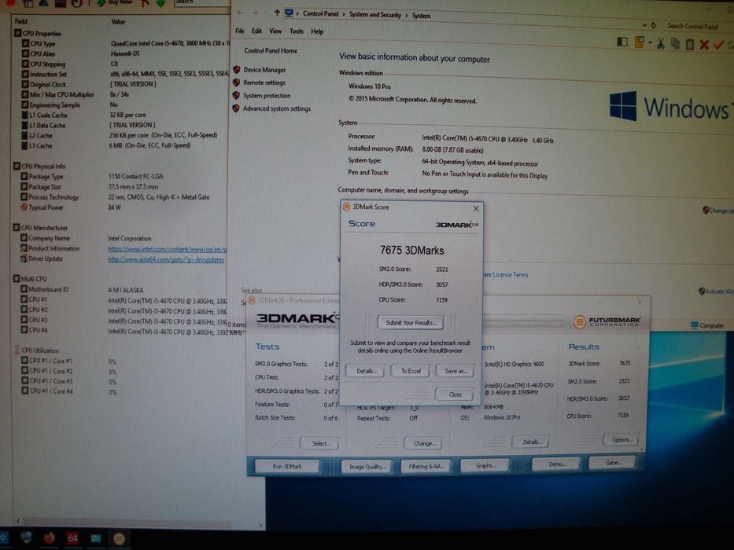Click the CPU Type row icon in AIDA64
Screen dimensions: 734x550
(x=25, y=43)
